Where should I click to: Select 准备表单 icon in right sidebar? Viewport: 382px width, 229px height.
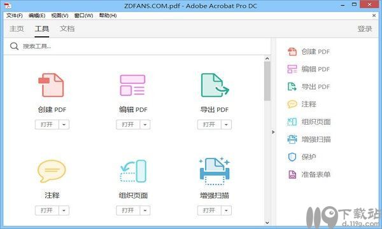pyautogui.click(x=292, y=174)
